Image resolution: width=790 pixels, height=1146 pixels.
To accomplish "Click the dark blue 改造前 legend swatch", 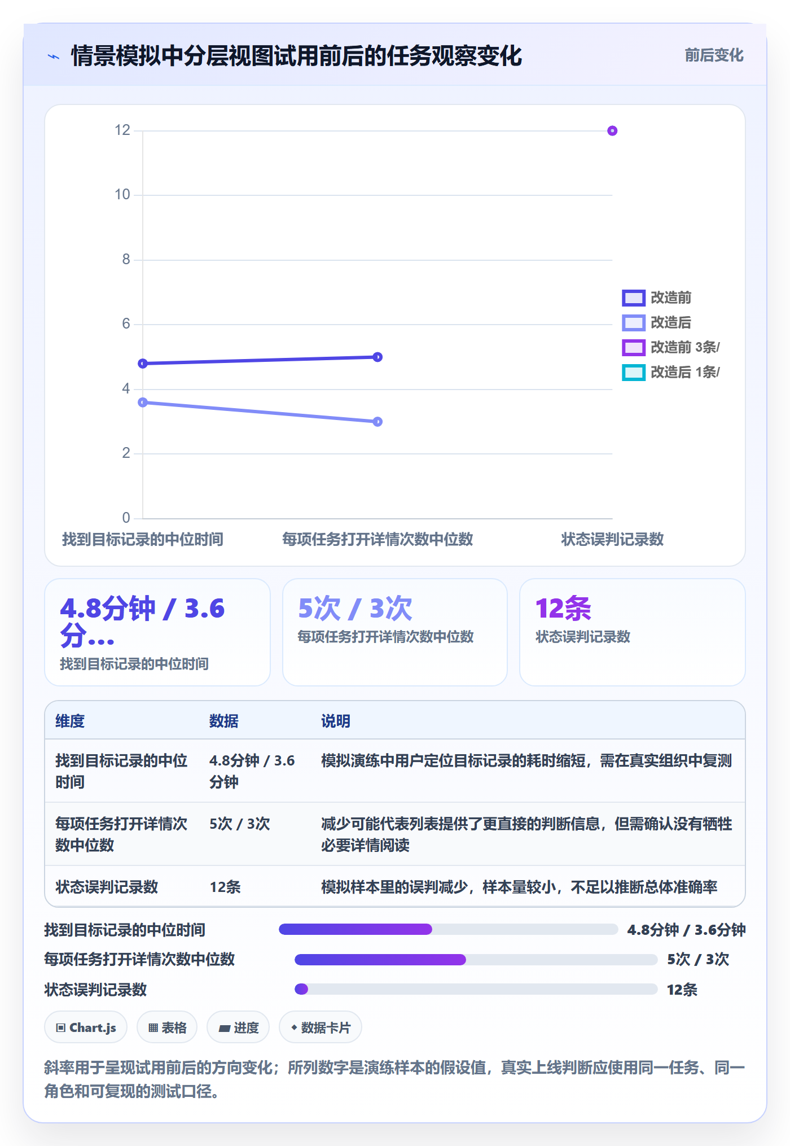I will pos(634,298).
